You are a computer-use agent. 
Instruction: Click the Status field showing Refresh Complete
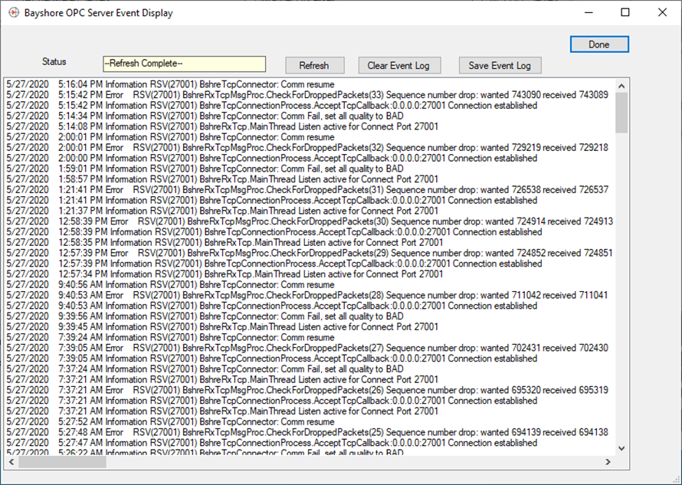coord(185,64)
